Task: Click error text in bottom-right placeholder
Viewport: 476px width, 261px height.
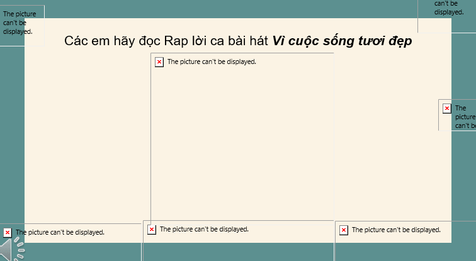Action: 396,230
